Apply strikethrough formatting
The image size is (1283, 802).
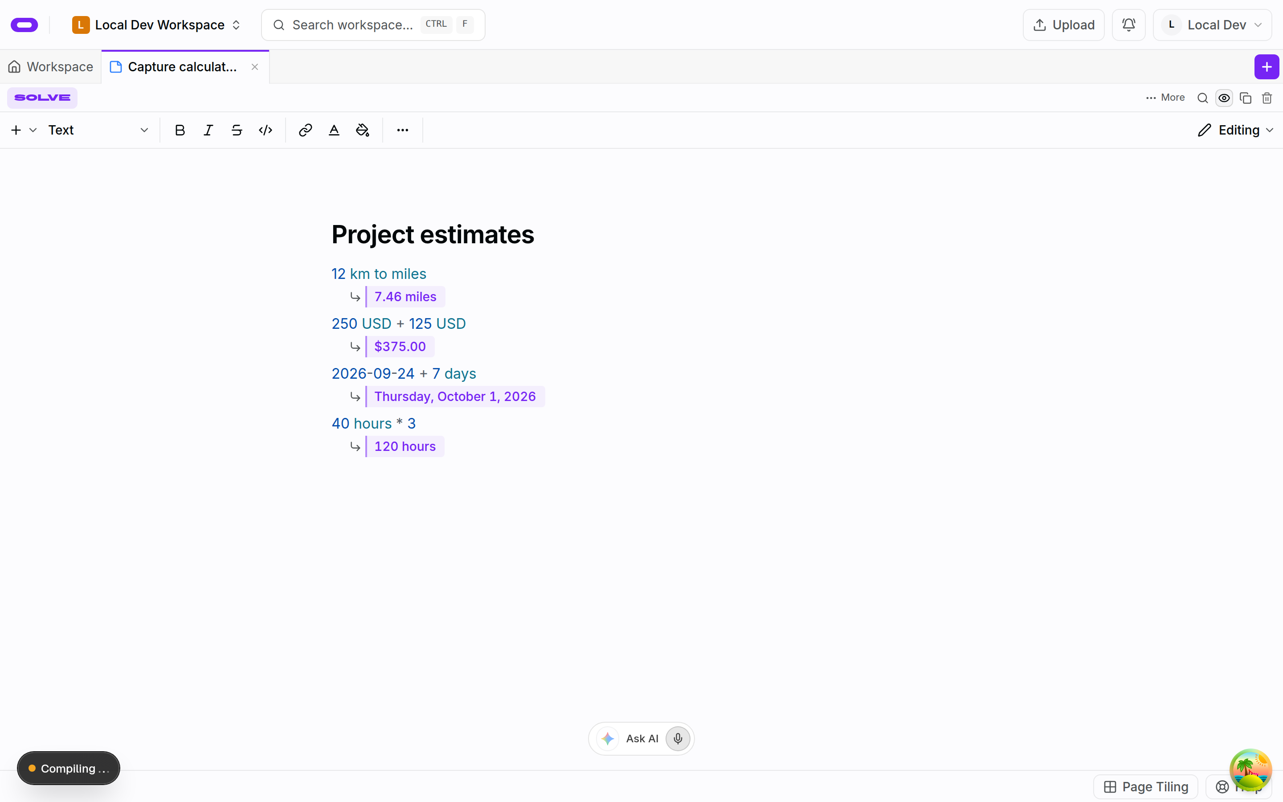coord(237,130)
